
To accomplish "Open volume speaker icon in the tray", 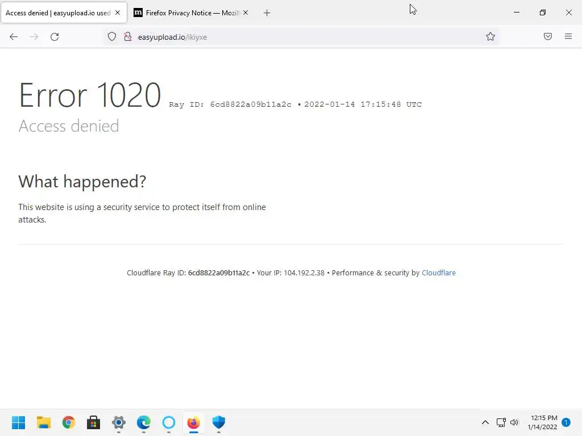I will coord(514,422).
